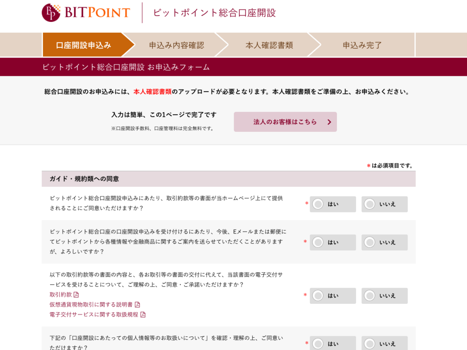The width and height of the screenshot is (467, 350).
Task: Select はい for the homepage document agreement
Action: [x=332, y=204]
